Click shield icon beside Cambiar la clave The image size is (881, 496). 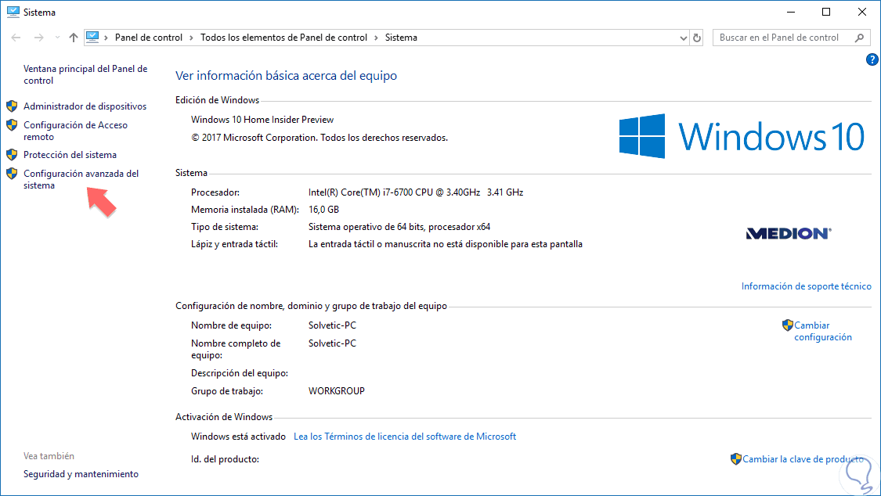click(x=736, y=459)
